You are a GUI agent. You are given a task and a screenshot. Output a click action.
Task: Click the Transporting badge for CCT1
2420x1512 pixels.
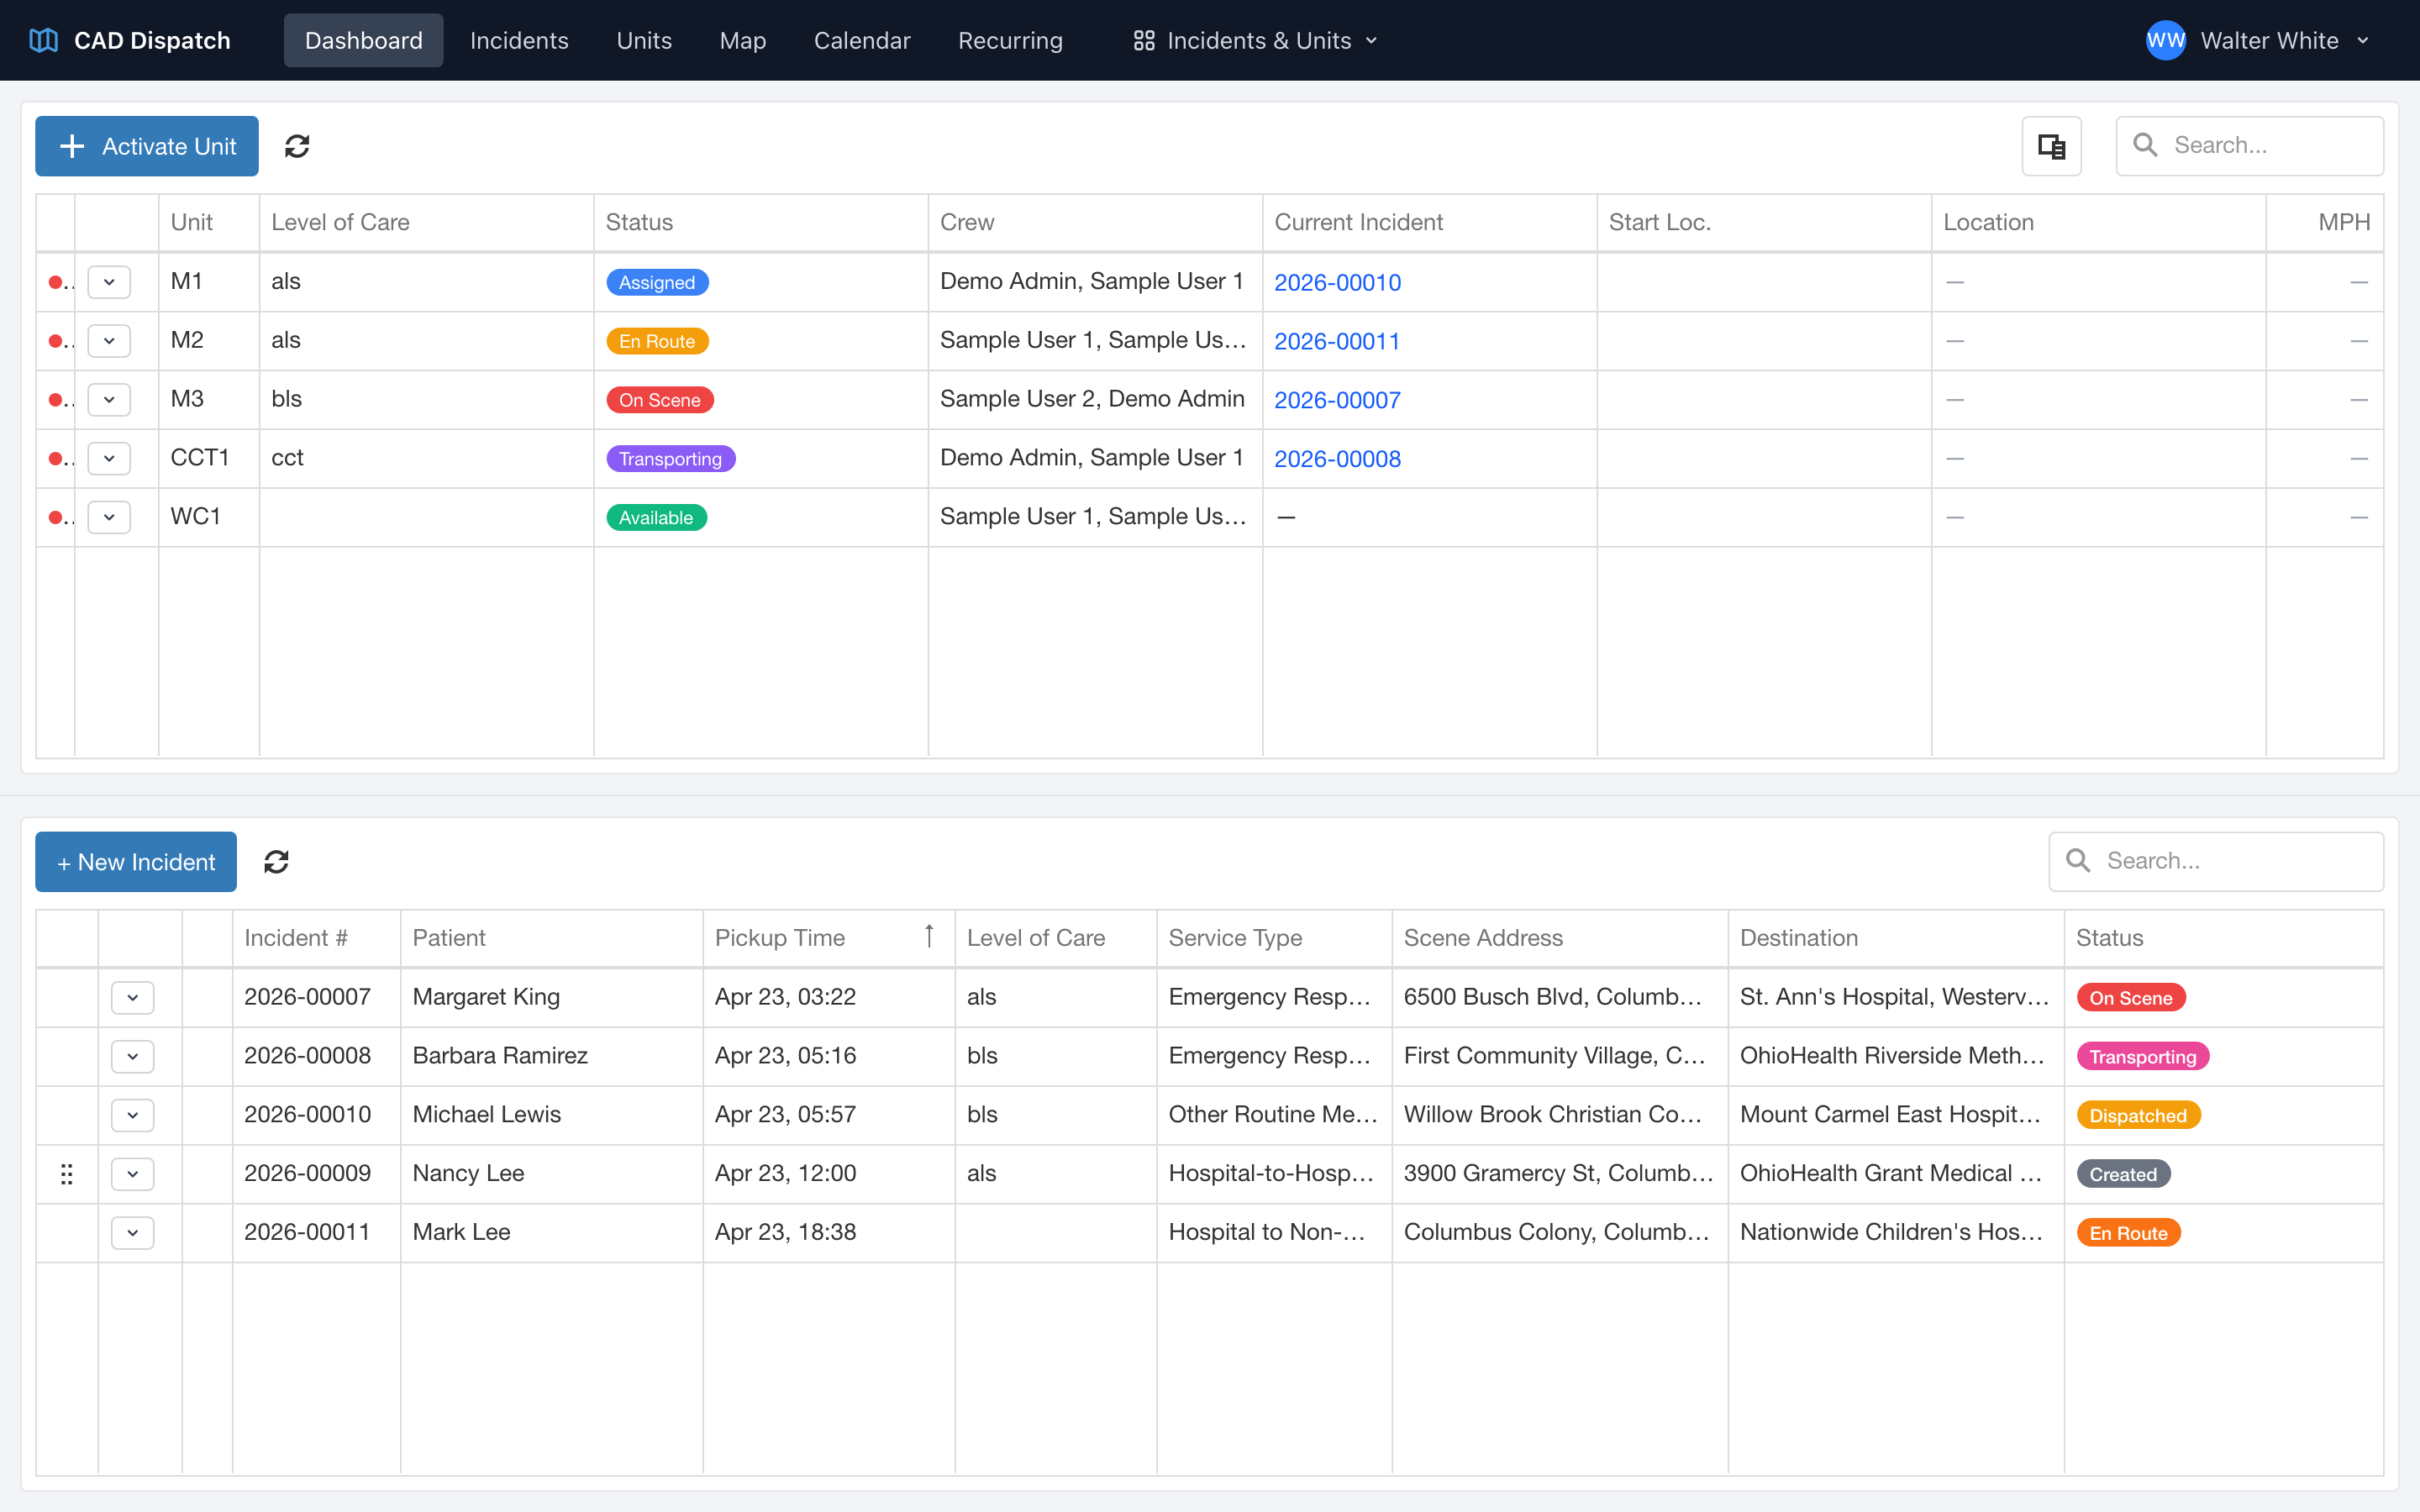(670, 459)
